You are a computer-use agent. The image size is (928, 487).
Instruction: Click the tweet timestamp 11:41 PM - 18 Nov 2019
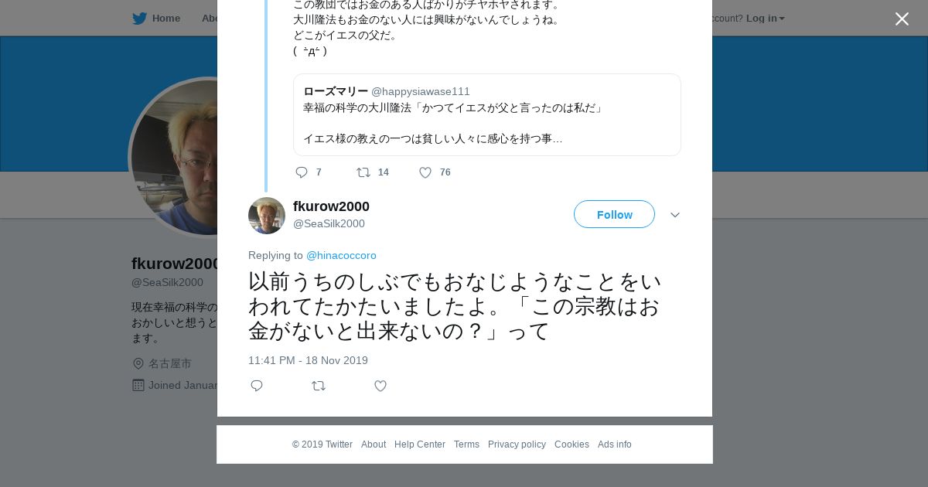[308, 360]
